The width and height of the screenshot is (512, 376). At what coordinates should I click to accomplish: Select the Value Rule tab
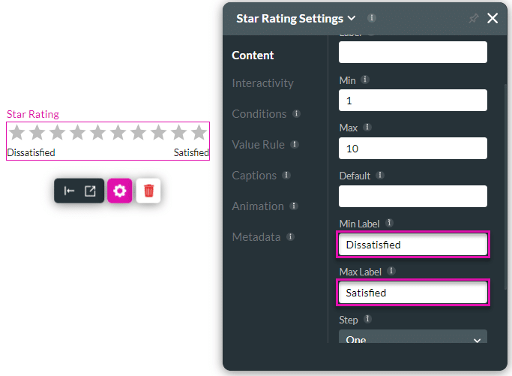258,145
